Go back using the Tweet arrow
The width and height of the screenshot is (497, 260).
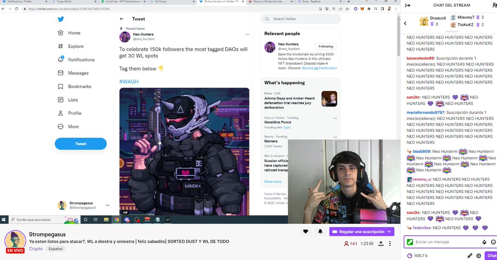pyautogui.click(x=122, y=19)
